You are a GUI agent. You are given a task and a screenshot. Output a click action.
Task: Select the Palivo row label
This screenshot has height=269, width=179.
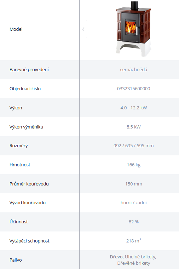[16, 260]
